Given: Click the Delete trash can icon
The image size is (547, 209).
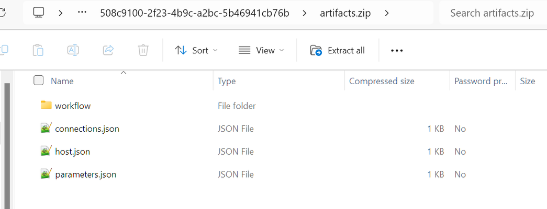Looking at the screenshot, I should coord(143,51).
